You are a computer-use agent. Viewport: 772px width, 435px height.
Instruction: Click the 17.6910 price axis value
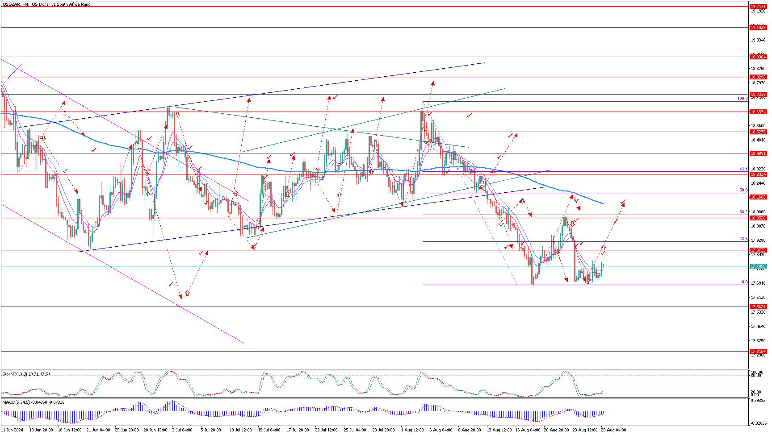(758, 283)
